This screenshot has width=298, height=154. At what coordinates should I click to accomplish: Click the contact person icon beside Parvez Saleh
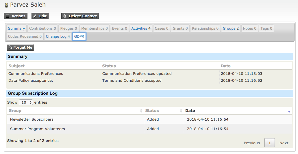6,5
